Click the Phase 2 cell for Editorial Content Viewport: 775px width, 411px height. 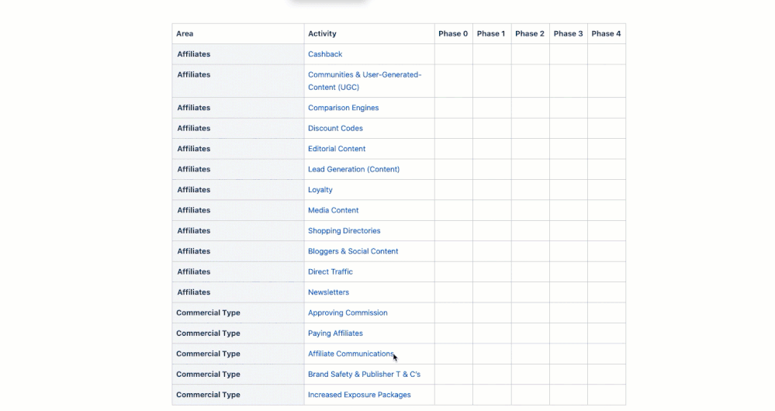pyautogui.click(x=530, y=149)
